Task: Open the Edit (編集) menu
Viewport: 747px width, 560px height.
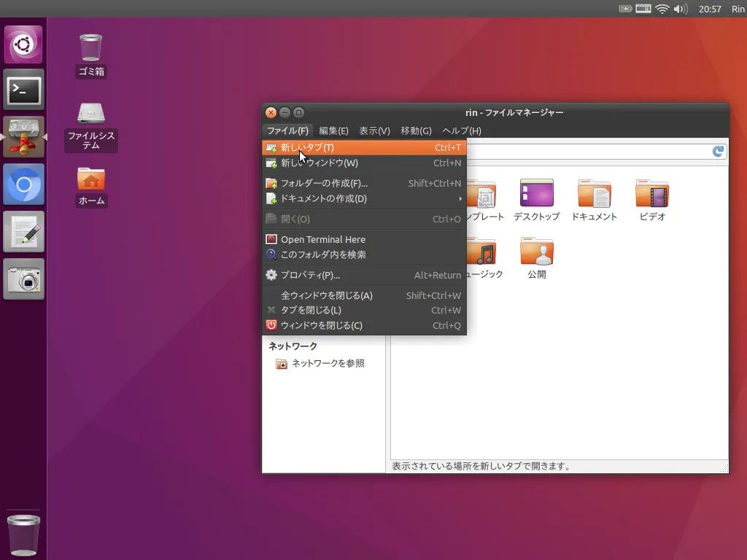Action: 333,131
